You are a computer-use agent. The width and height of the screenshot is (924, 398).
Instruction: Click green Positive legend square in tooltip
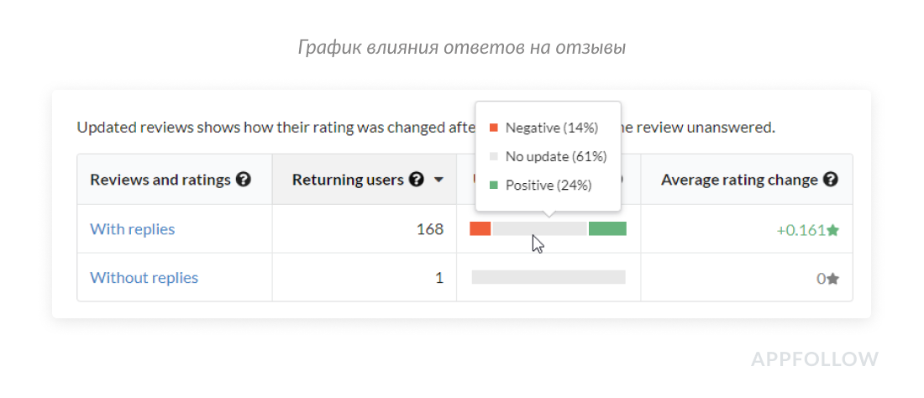point(494,185)
